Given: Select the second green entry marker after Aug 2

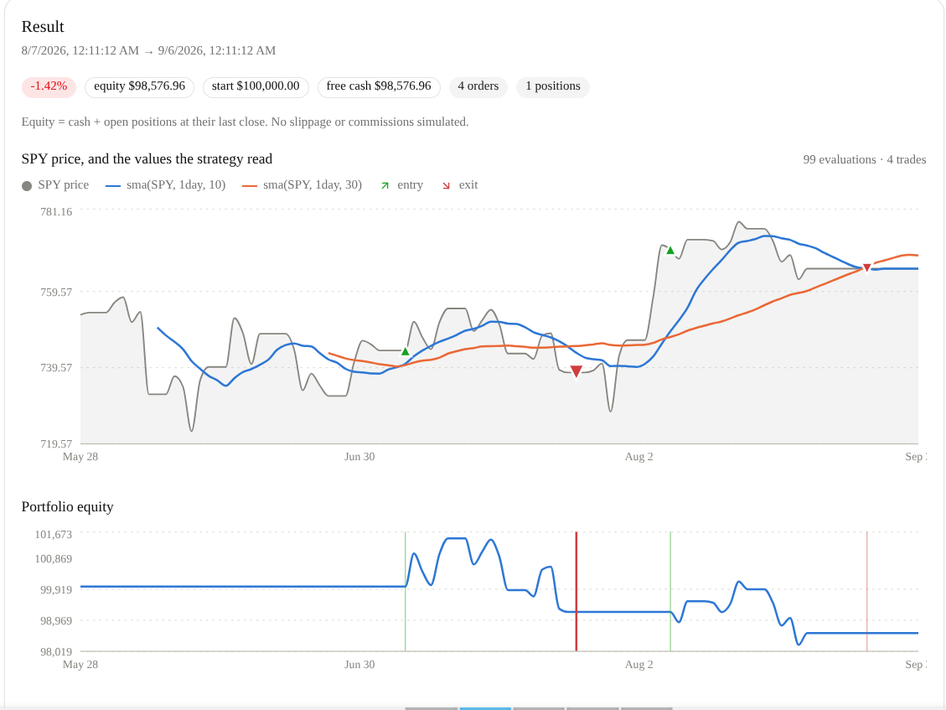Looking at the screenshot, I should click(x=670, y=250).
